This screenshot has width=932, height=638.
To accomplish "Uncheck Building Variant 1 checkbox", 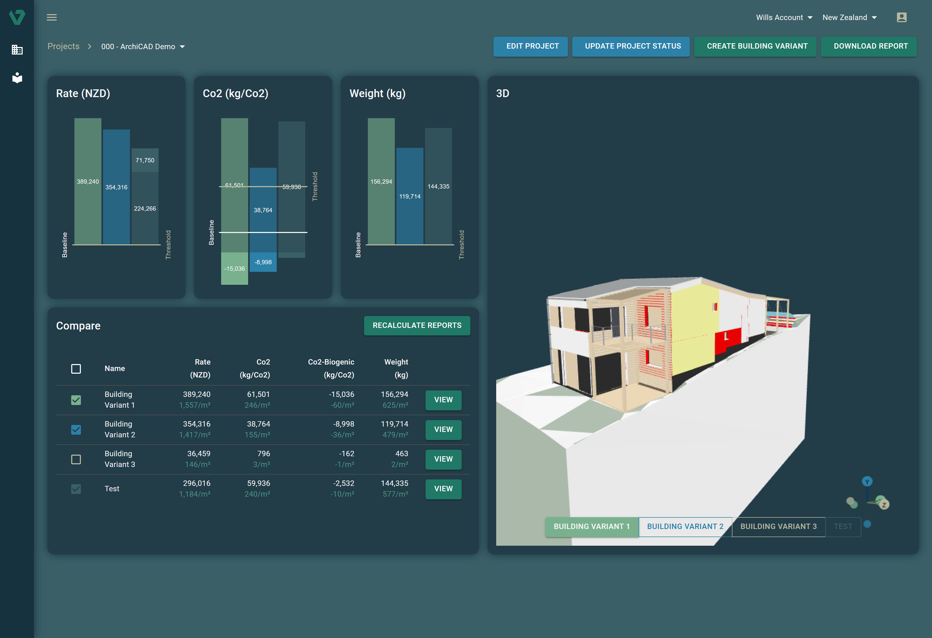I will pos(76,400).
